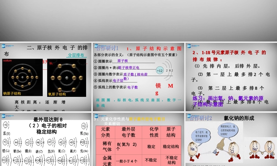Image resolution: width=277 pixels, height=166 pixels.
Task: Click the title 氯化钠的形成
Action: 239,118
